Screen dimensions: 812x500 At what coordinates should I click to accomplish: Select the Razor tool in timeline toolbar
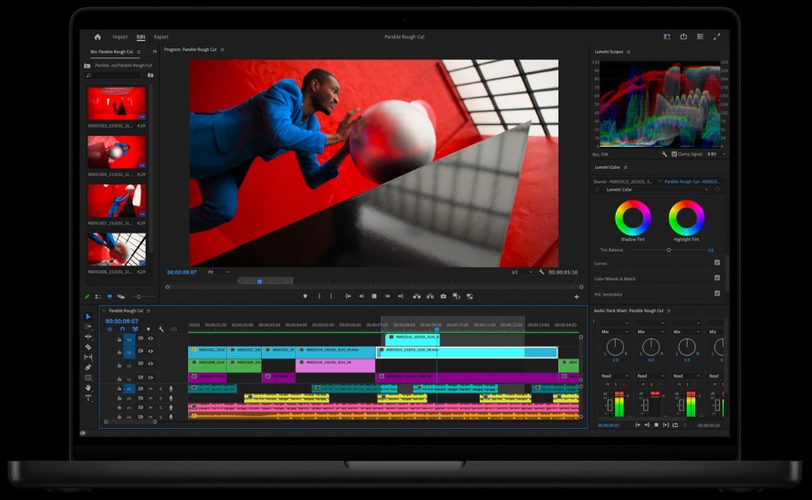tap(88, 347)
